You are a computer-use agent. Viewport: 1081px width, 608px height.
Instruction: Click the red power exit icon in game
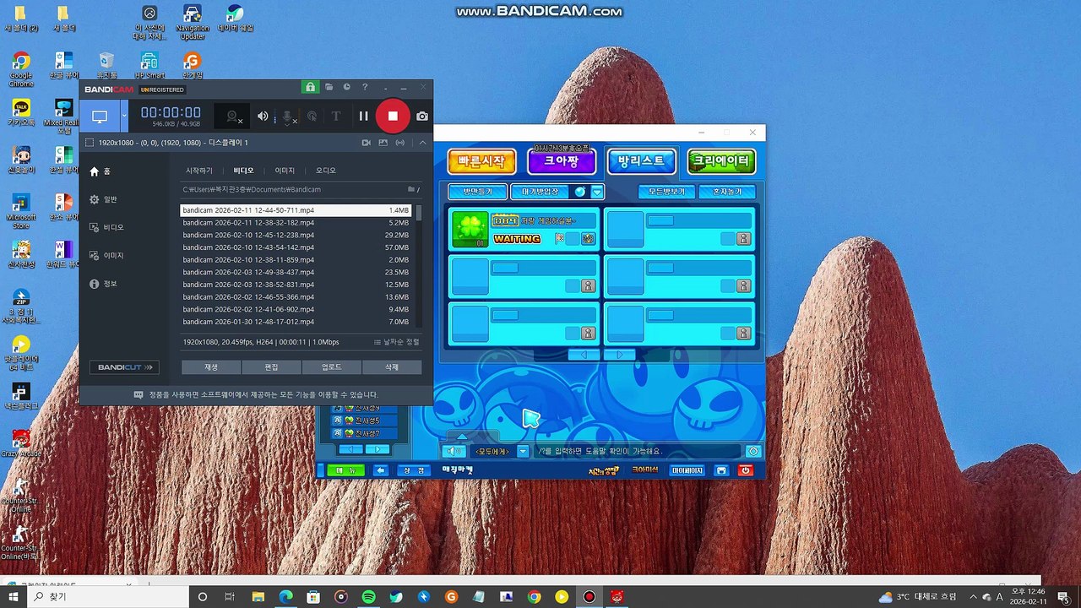(x=745, y=470)
